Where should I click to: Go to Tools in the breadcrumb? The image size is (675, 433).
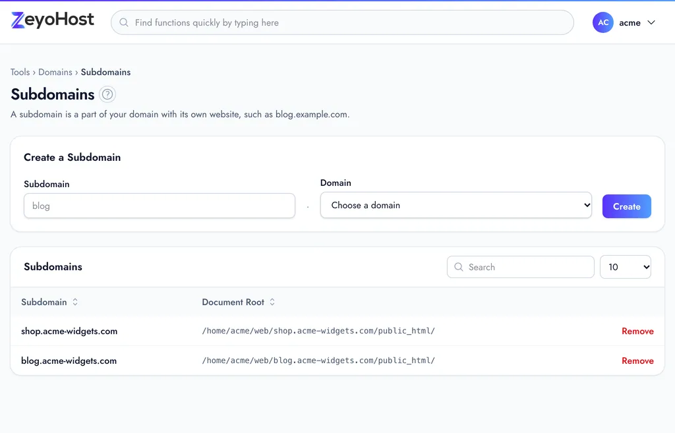tap(20, 72)
